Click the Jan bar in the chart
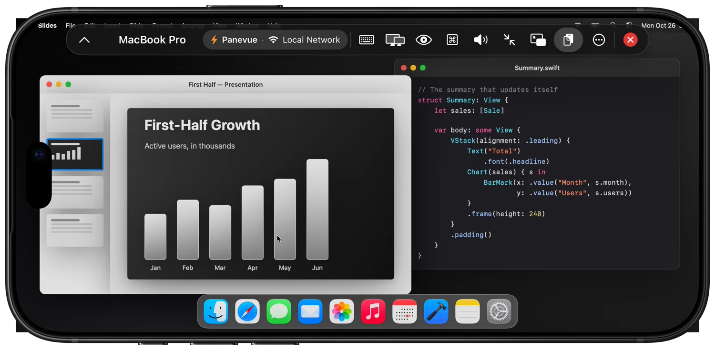Image resolution: width=715 pixels, height=350 pixels. (x=155, y=237)
